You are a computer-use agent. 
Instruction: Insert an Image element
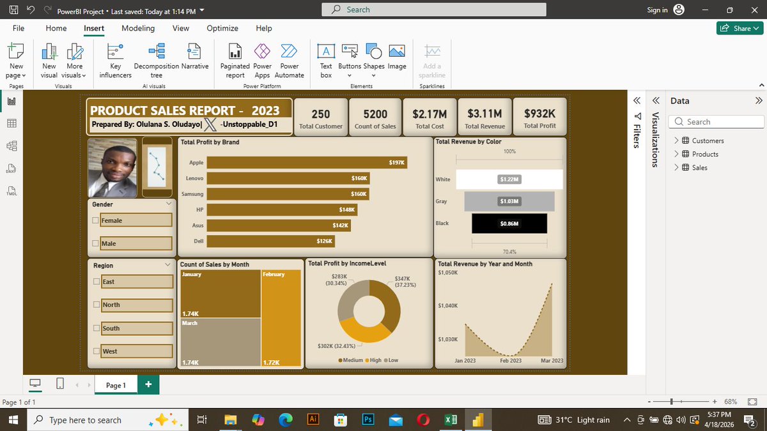coord(396,56)
